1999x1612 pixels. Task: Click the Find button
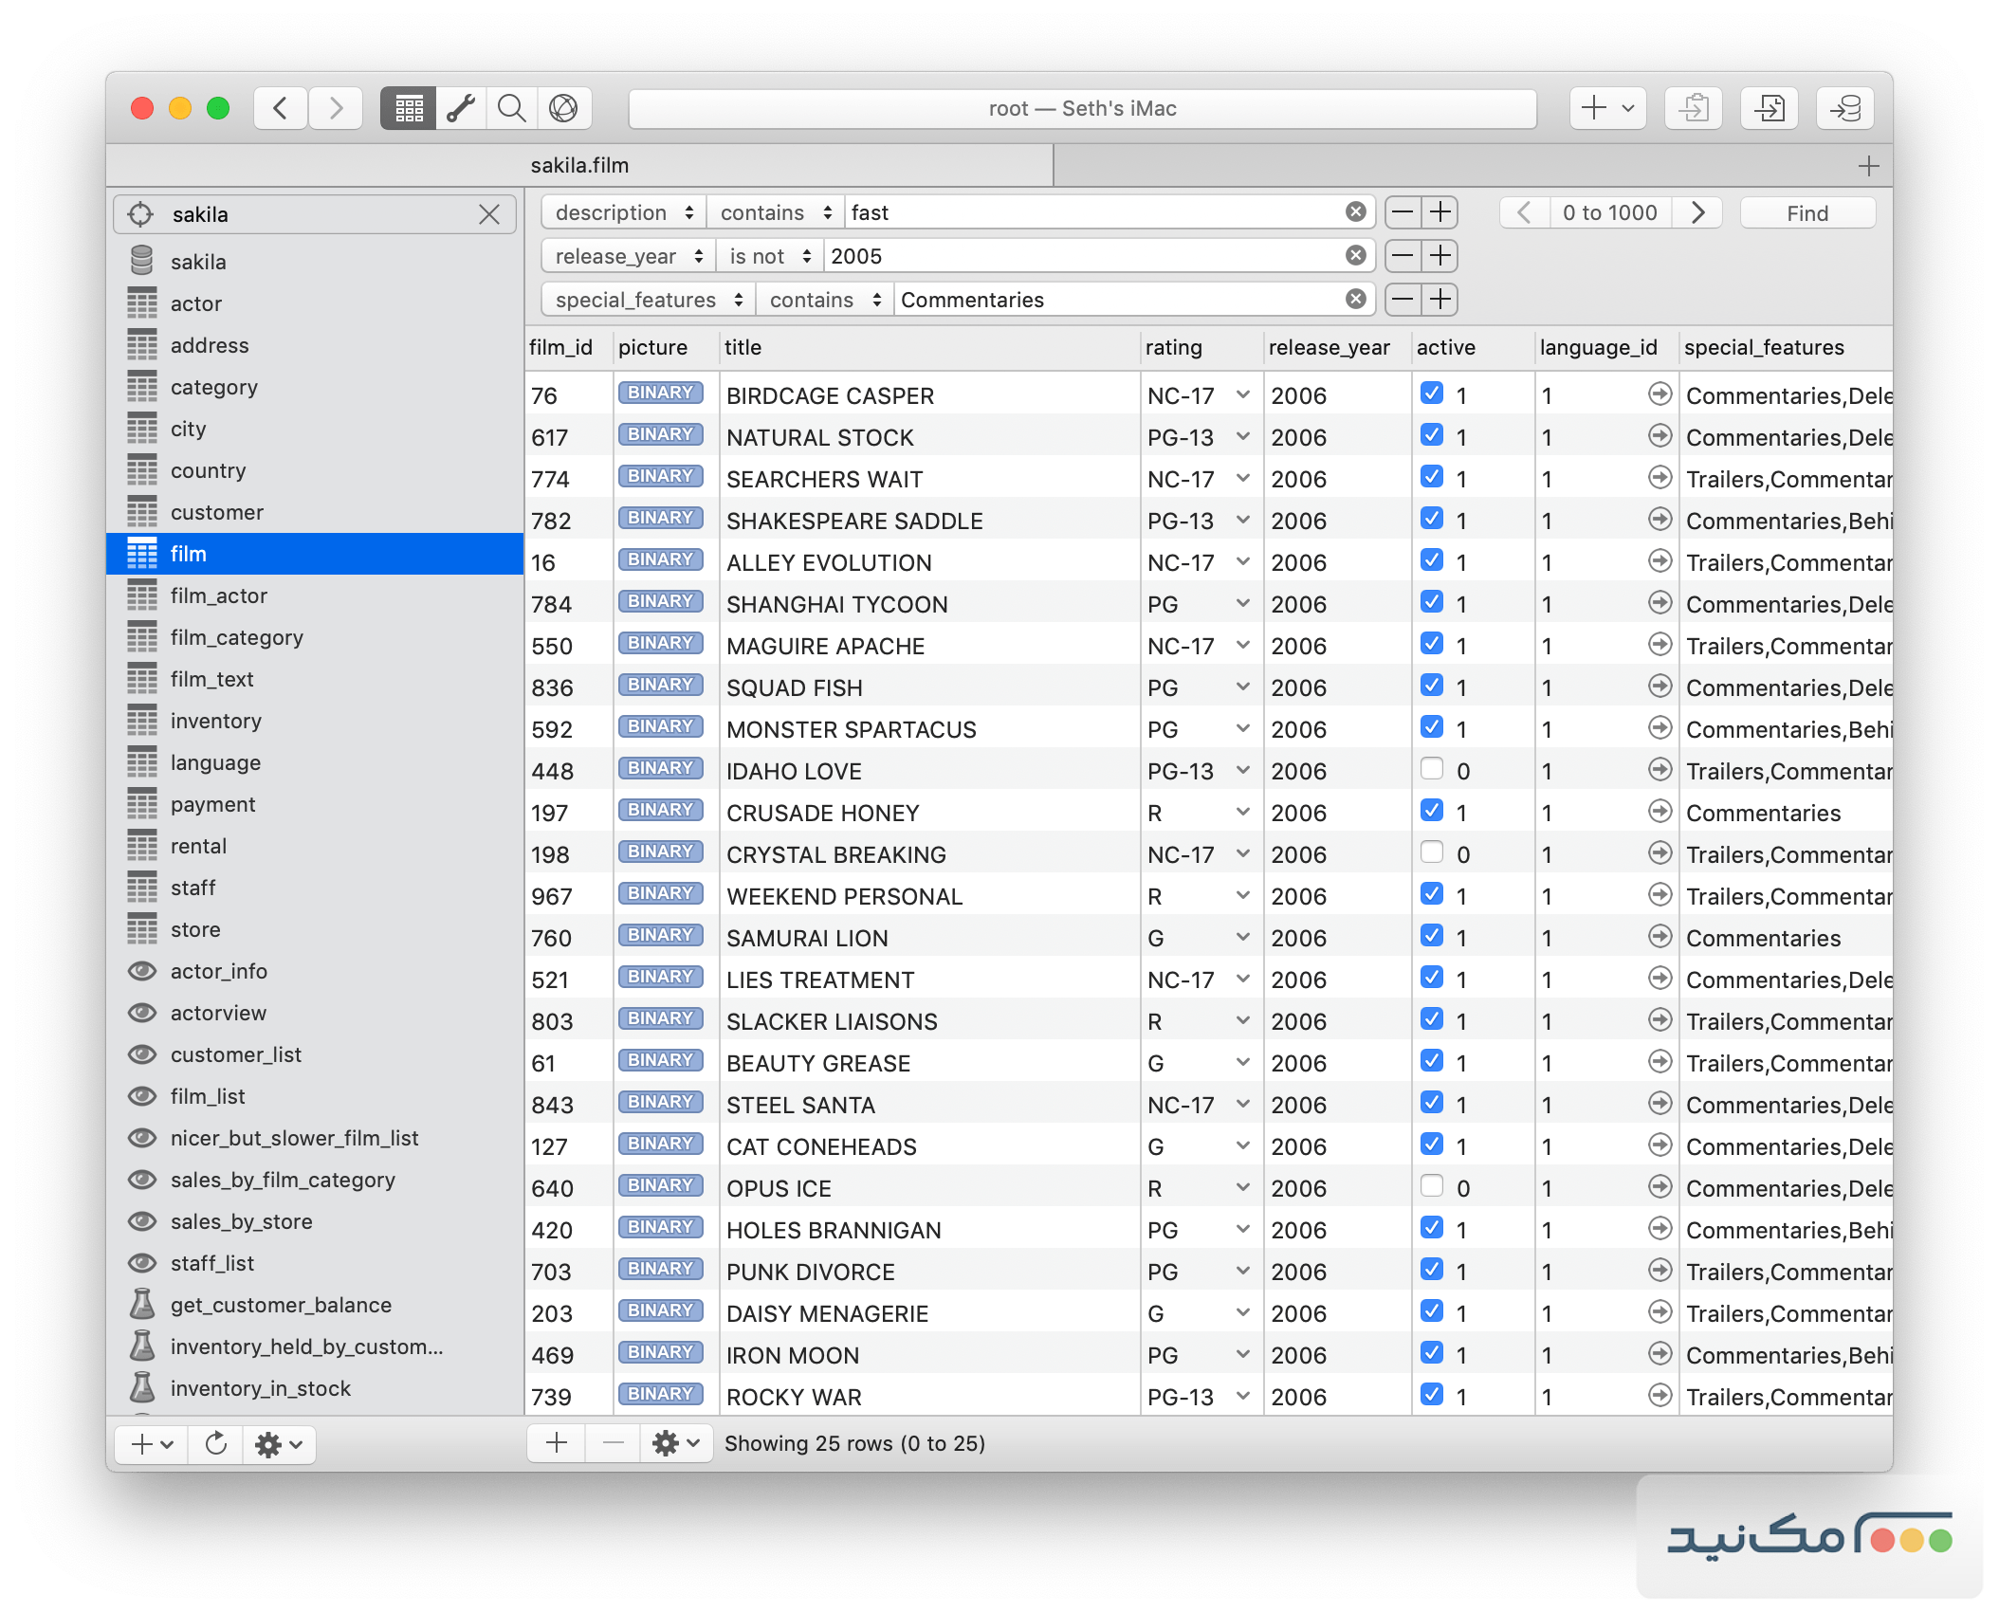(x=1806, y=212)
